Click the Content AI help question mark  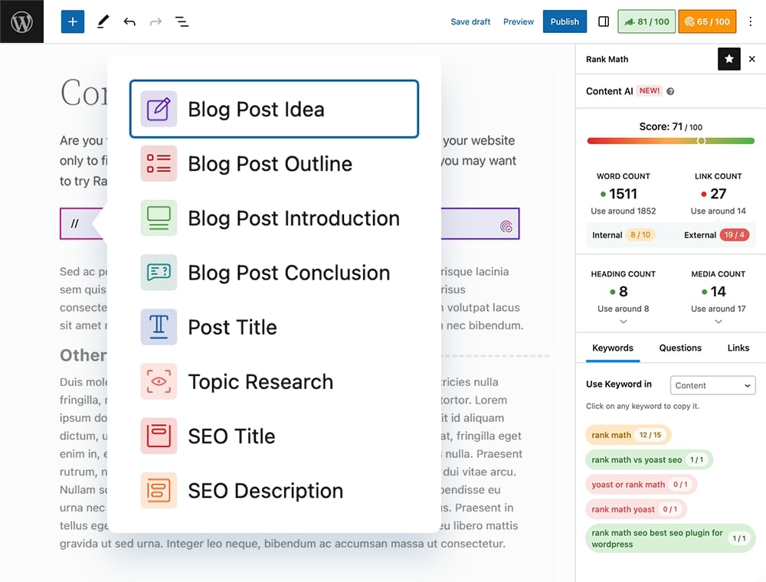(672, 90)
